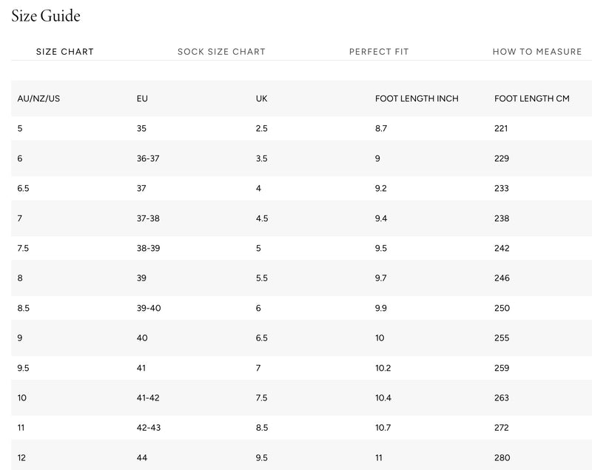Screen dimensions: 592x470
Task: Select the AU/NZ/US size 12 cell
Action: [21, 458]
